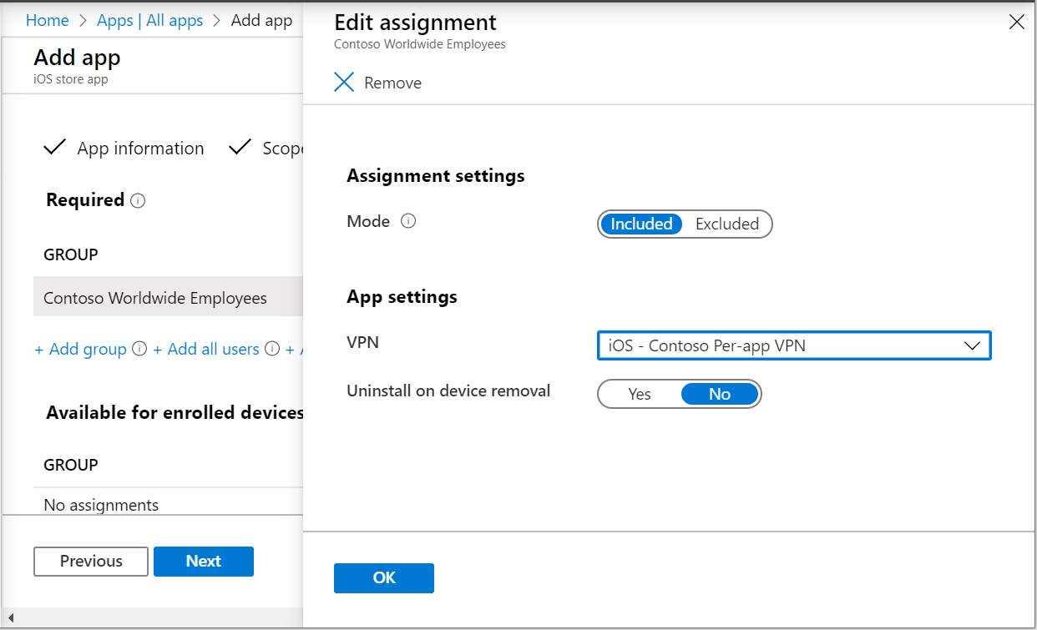Close the Edit assignment panel
Screen dimensions: 1037x630
[x=1016, y=23]
